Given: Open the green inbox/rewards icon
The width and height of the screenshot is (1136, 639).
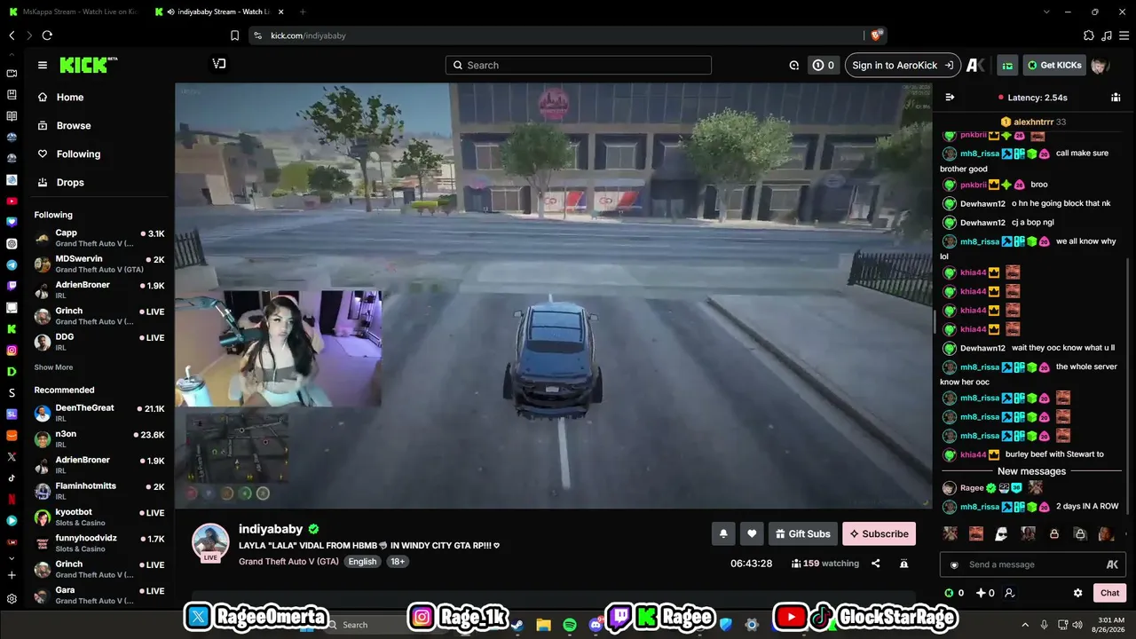Looking at the screenshot, I should [1007, 65].
